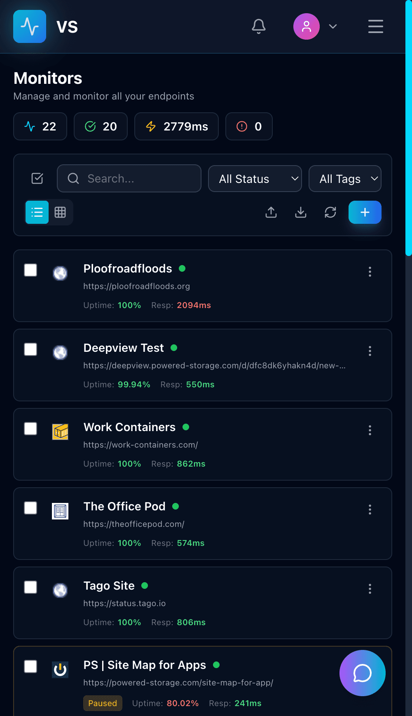Click the Ploofroadfloods globe favicon
Viewport: 412px width, 716px height.
pyautogui.click(x=60, y=273)
